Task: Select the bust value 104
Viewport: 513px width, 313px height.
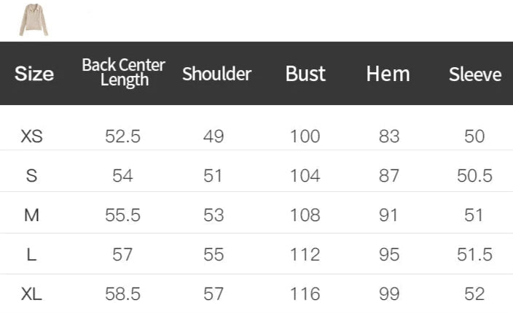Action: pos(305,176)
